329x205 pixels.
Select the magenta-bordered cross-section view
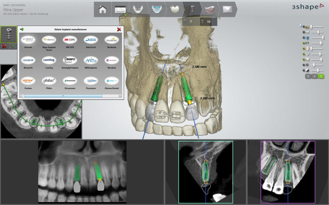click(288, 172)
